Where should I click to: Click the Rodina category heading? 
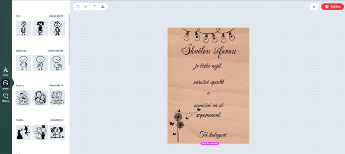pyautogui.click(x=20, y=85)
